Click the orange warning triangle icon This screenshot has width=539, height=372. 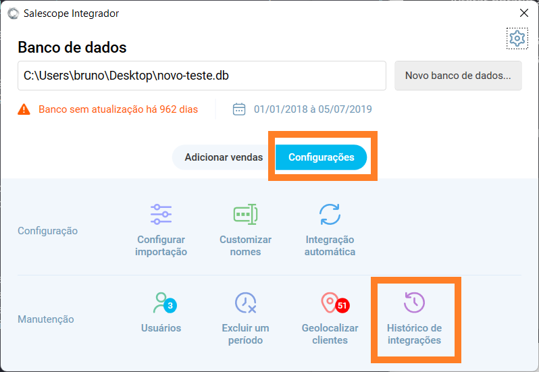tap(24, 109)
